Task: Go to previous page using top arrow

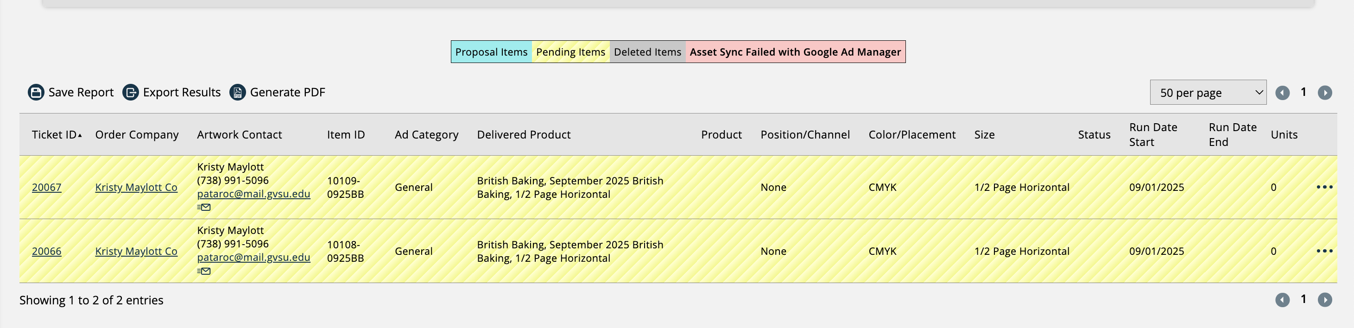Action: click(x=1283, y=93)
